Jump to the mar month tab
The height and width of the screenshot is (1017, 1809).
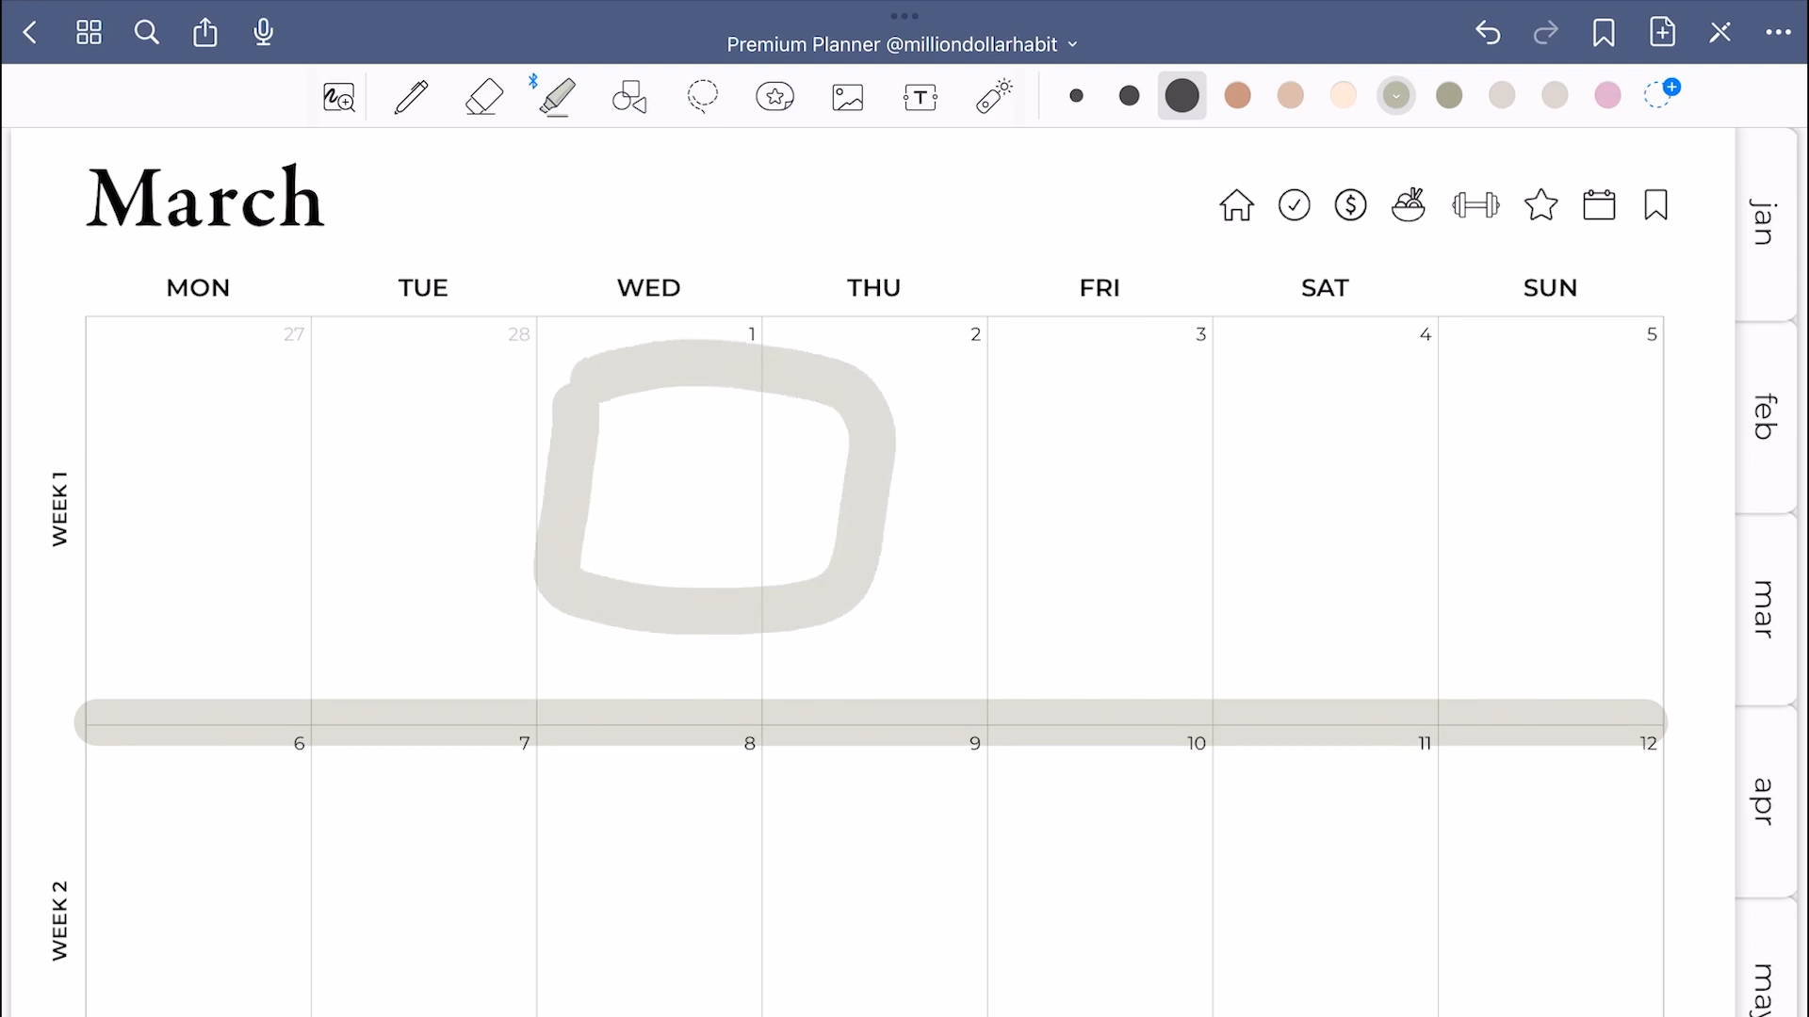[x=1765, y=609]
